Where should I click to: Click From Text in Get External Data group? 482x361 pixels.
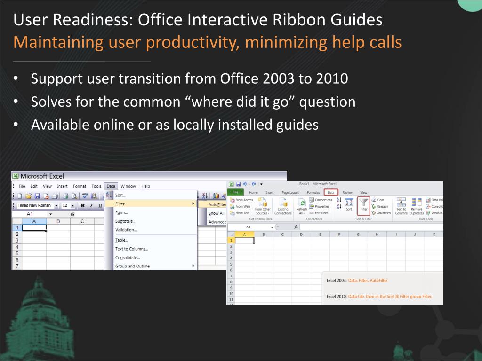pos(240,213)
